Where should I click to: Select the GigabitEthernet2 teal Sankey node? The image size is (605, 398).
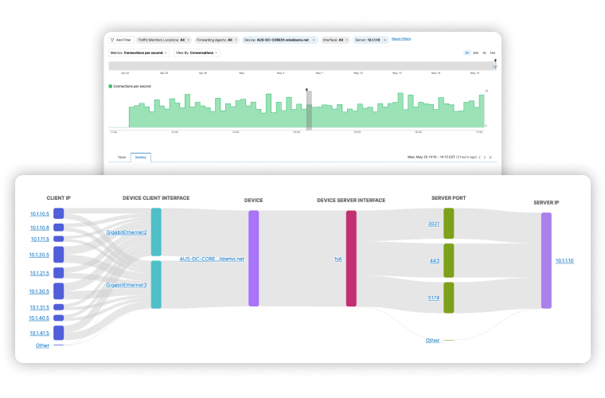156,232
